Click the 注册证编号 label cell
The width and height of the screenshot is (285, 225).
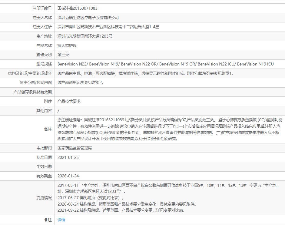click(42, 8)
